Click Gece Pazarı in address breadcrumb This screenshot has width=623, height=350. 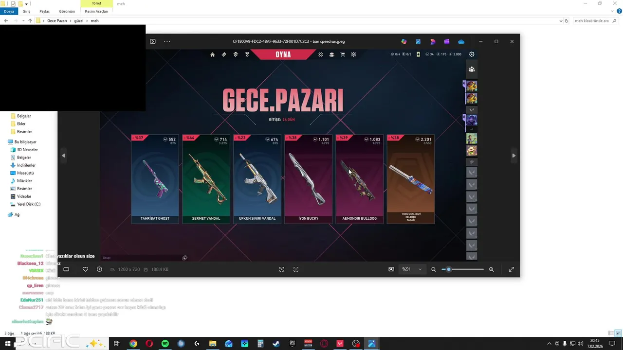click(57, 21)
